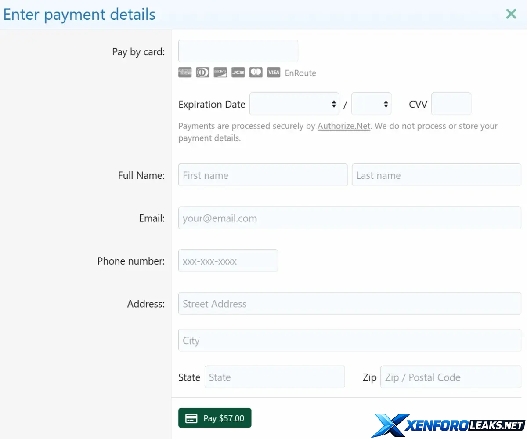527x439 pixels.
Task: Focus the Pay by card number field
Action: click(238, 51)
